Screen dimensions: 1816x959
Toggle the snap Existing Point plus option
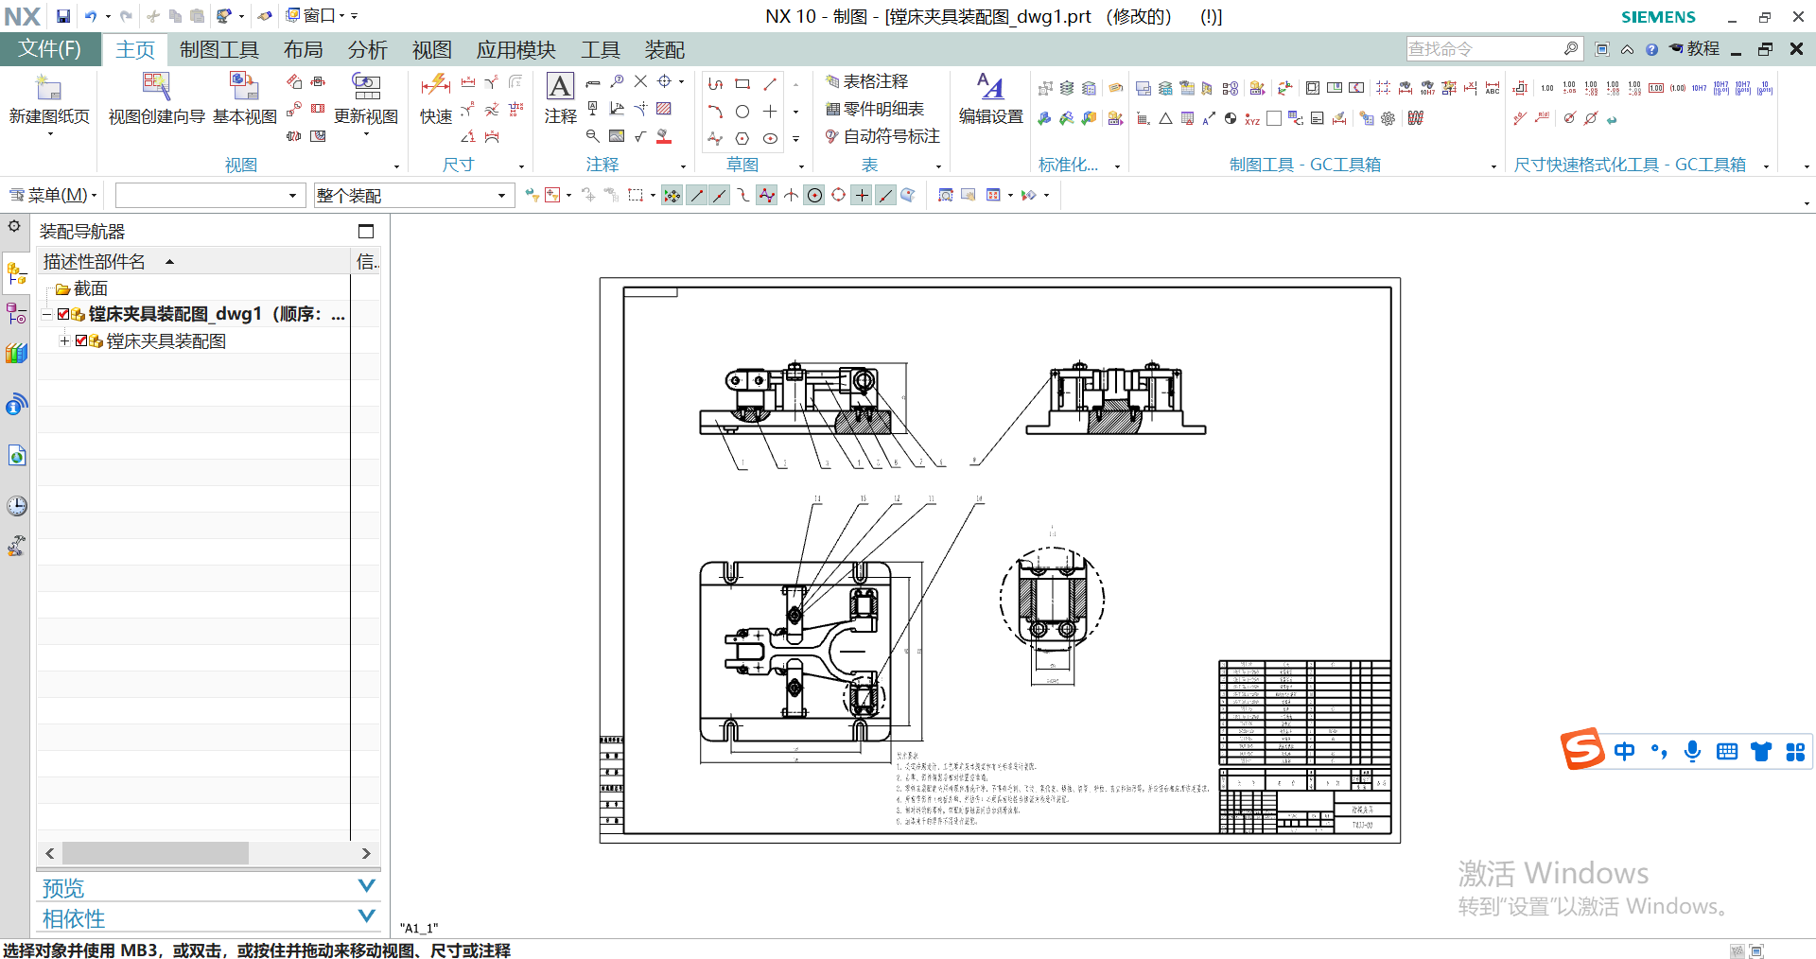862,196
